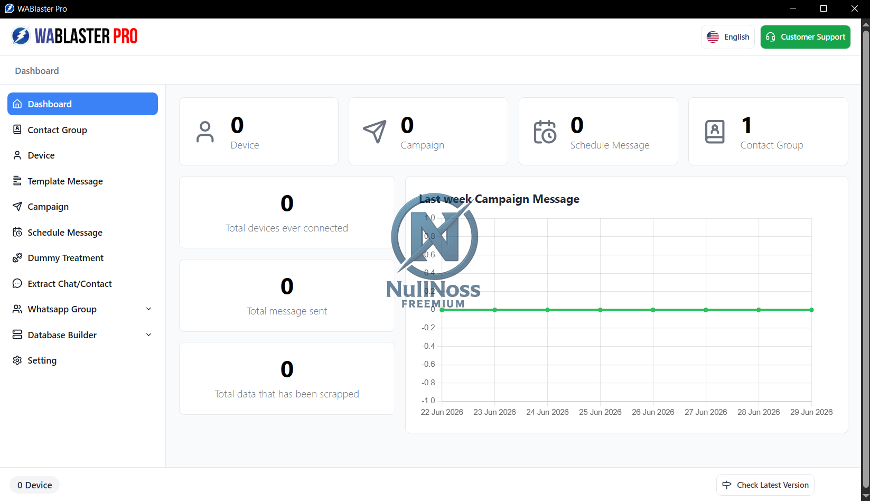Click the 22 Jun 2026 axis label
The height and width of the screenshot is (501, 870).
[x=442, y=412]
